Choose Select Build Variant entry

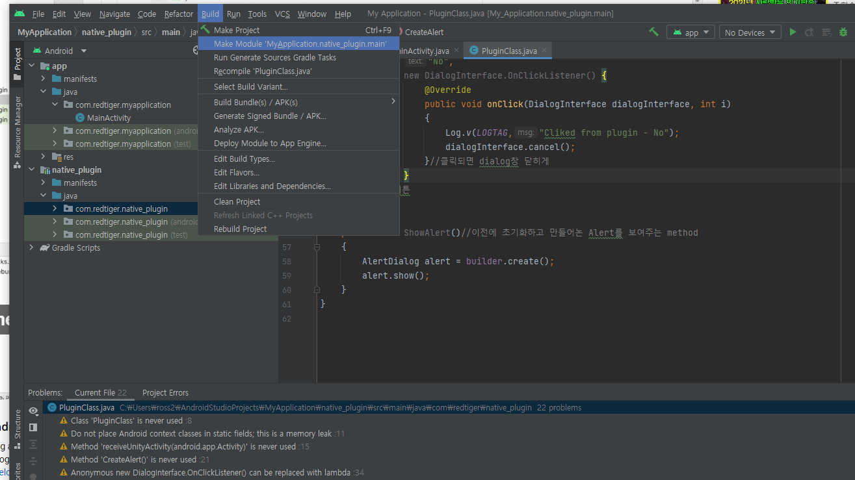click(298, 86)
